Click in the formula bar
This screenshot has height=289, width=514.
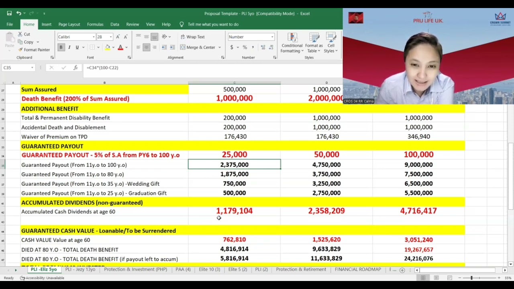click(x=213, y=68)
